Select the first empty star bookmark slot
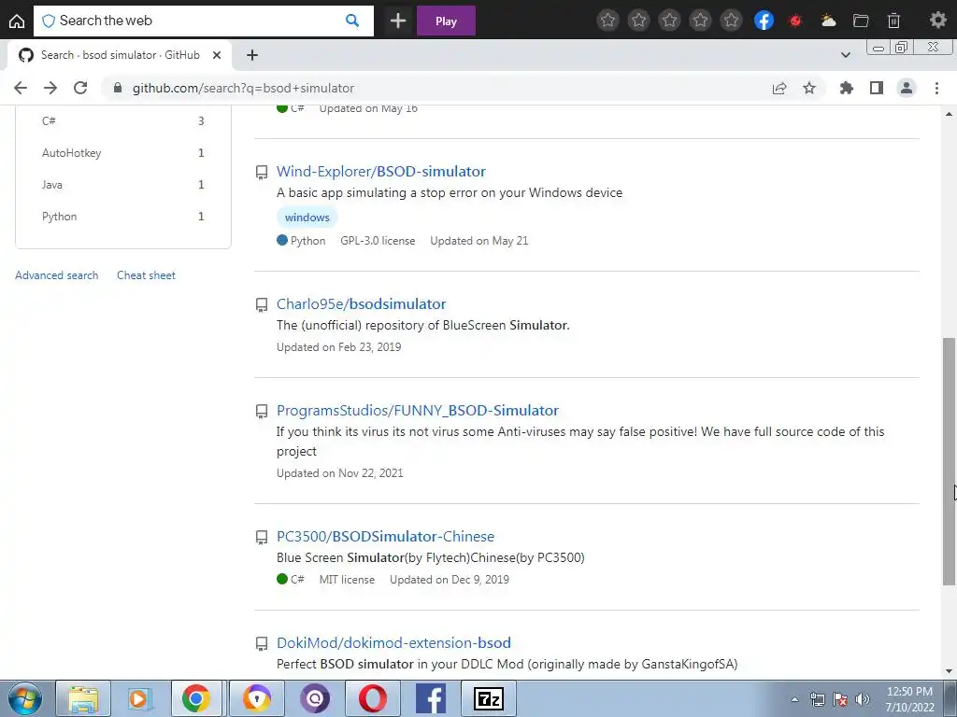Viewport: 957px width, 717px height. point(607,21)
